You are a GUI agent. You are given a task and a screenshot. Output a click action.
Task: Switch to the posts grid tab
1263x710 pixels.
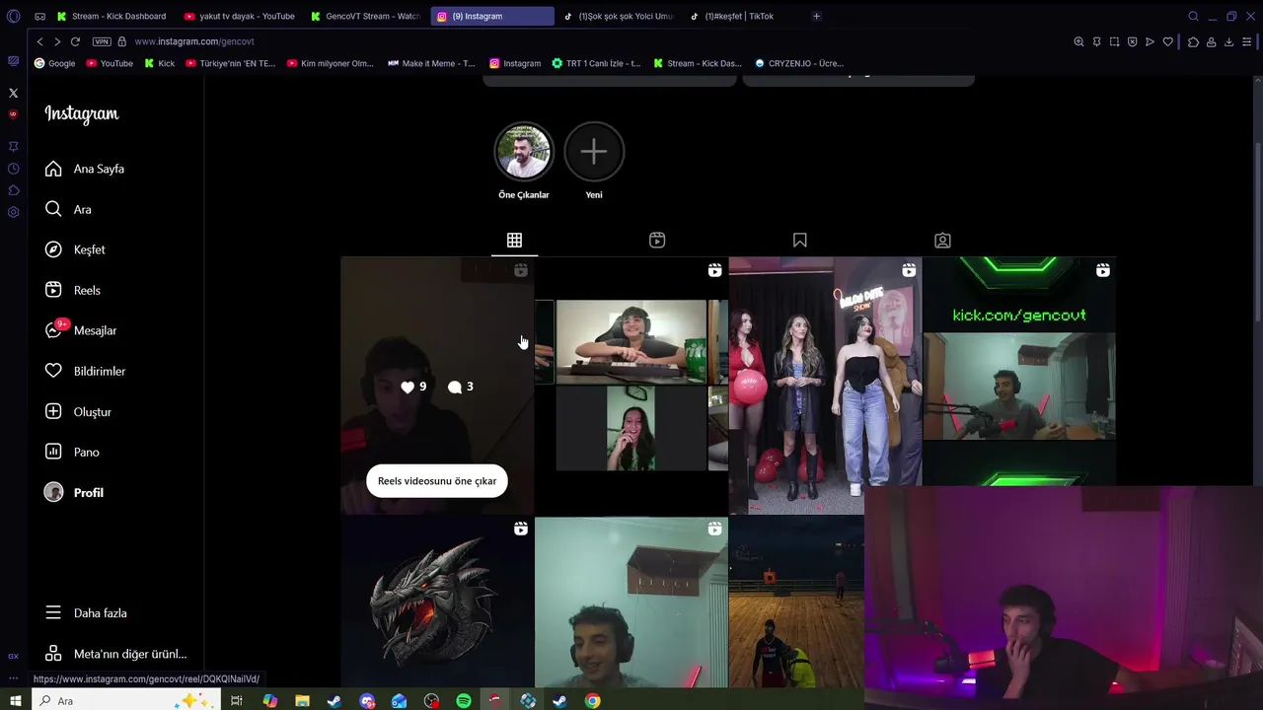coord(514,240)
